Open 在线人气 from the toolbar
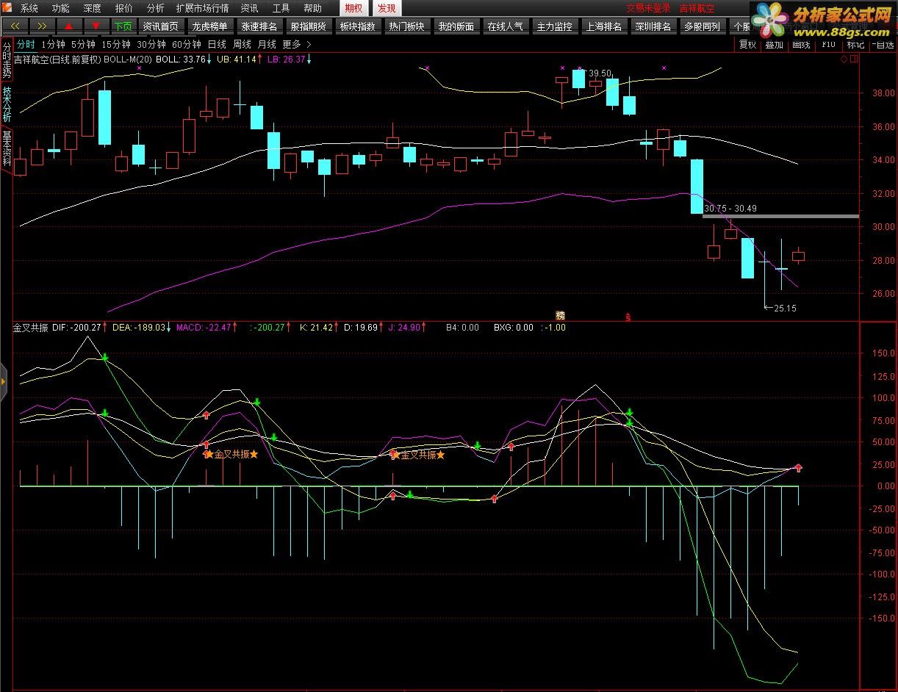The width and height of the screenshot is (898, 692). (x=505, y=26)
